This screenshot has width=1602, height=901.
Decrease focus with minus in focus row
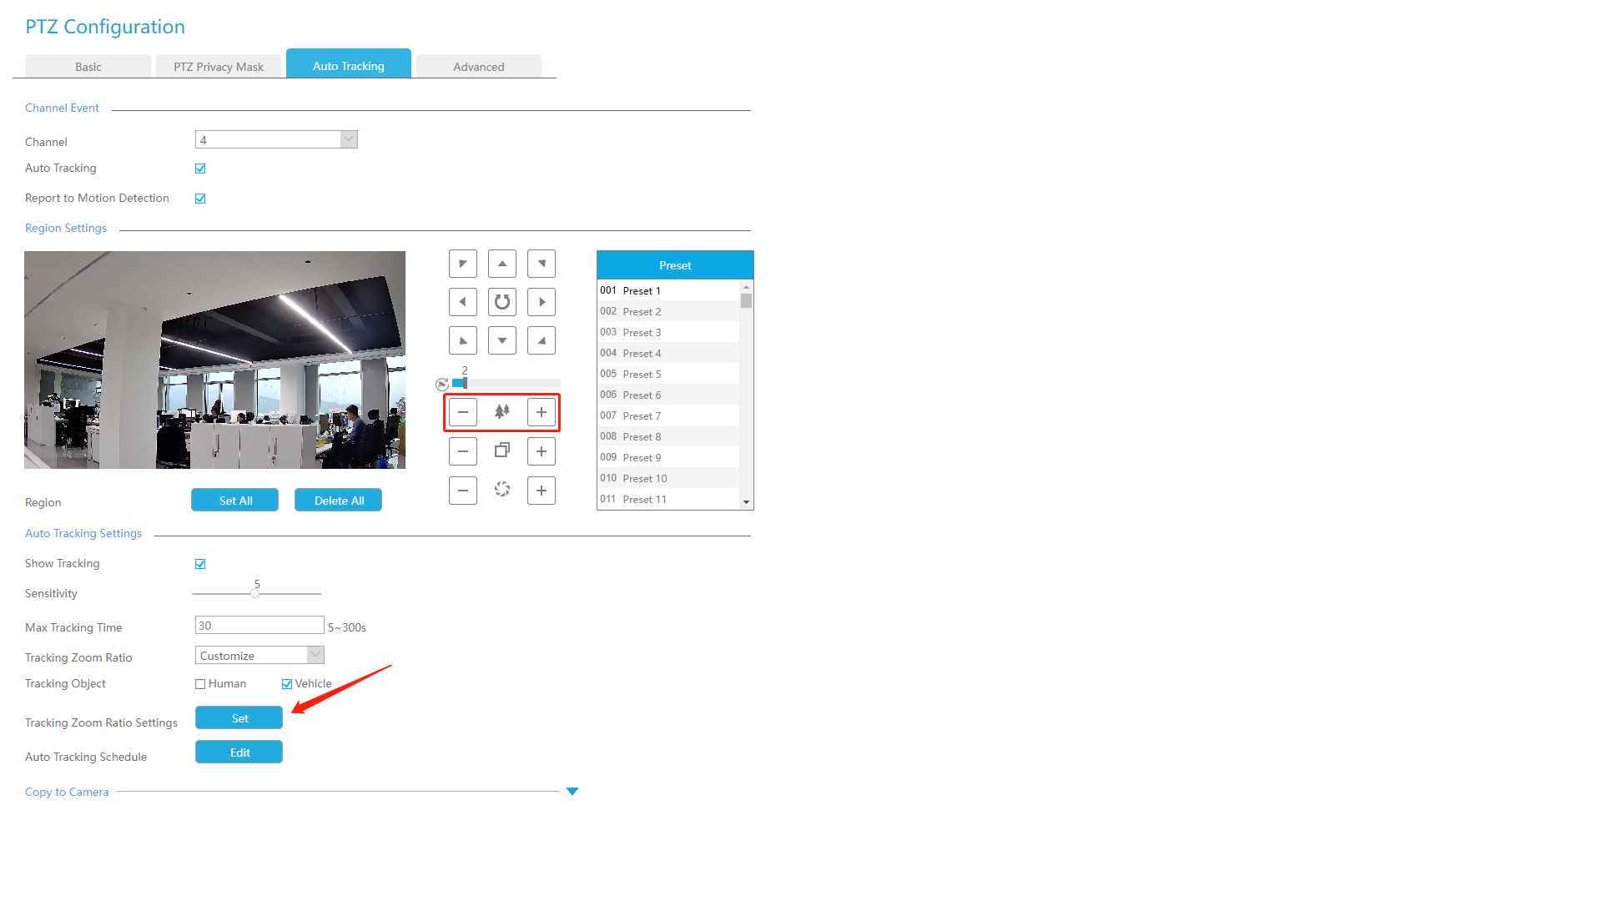463,451
